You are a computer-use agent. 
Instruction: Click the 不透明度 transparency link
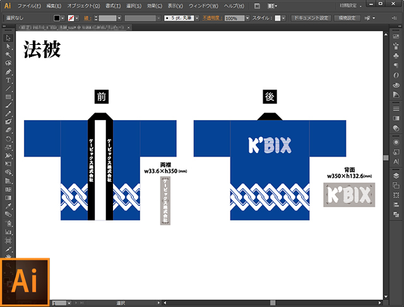[x=212, y=18]
